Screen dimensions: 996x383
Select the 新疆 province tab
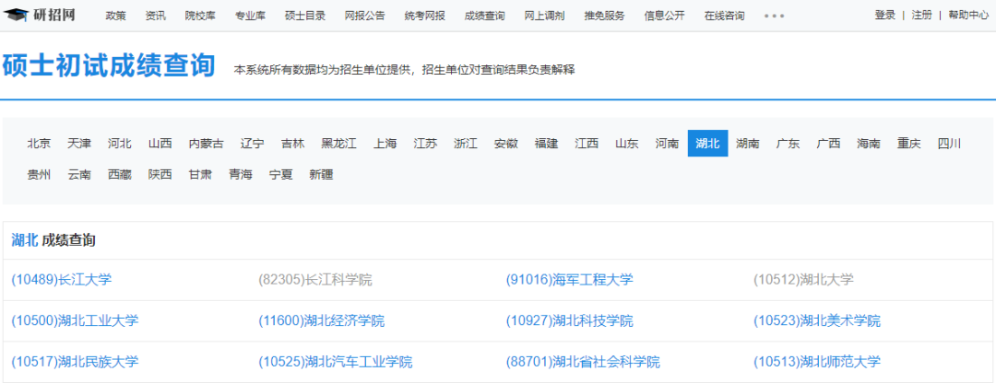322,174
